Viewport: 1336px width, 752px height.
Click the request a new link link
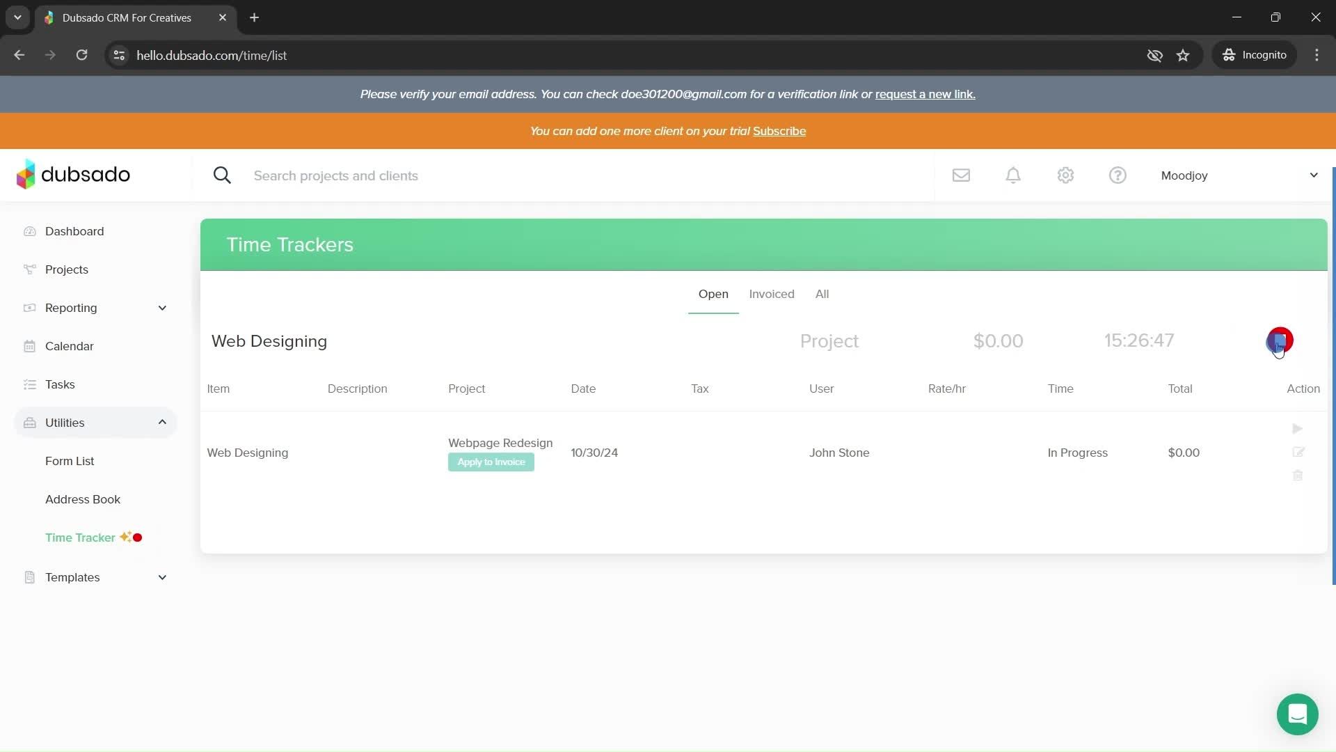point(925,94)
